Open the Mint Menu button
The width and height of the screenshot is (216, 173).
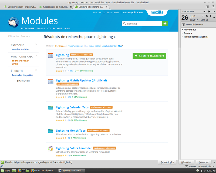point(6,171)
